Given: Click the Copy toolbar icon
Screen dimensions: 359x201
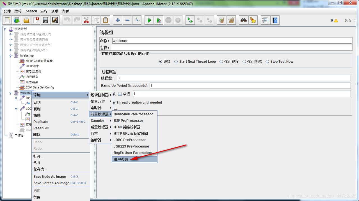Looking at the screenshot, I should tap(96, 20).
